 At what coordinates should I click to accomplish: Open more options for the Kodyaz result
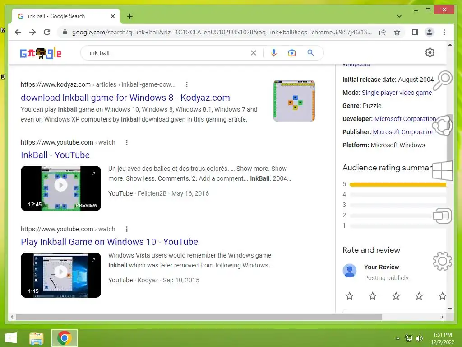click(186, 84)
